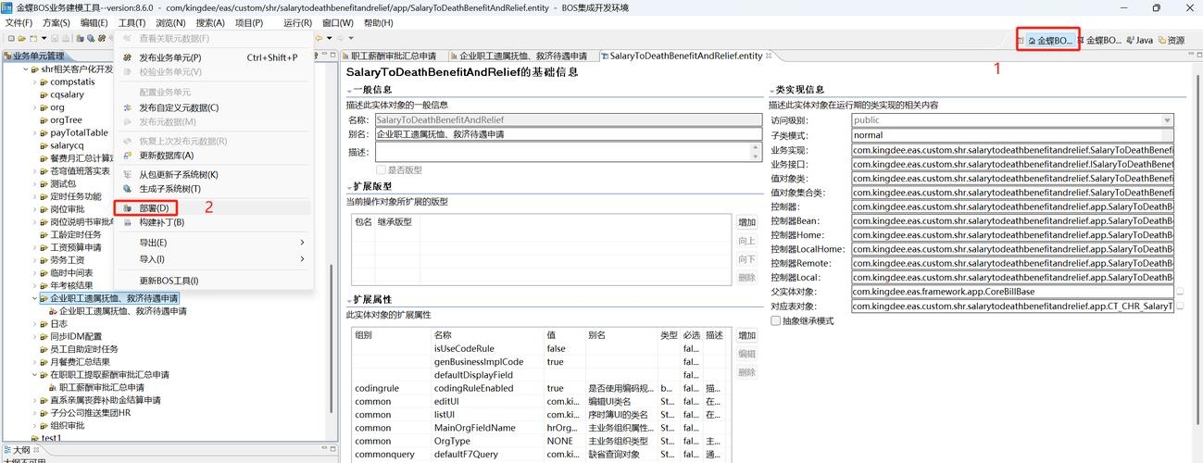Collapse the 类实现信息 section twistie

(772, 90)
